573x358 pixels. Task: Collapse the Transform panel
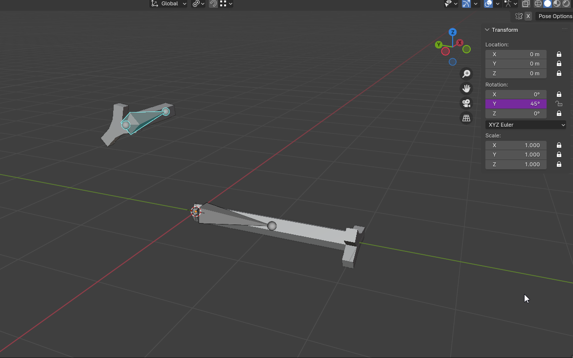pyautogui.click(x=487, y=30)
